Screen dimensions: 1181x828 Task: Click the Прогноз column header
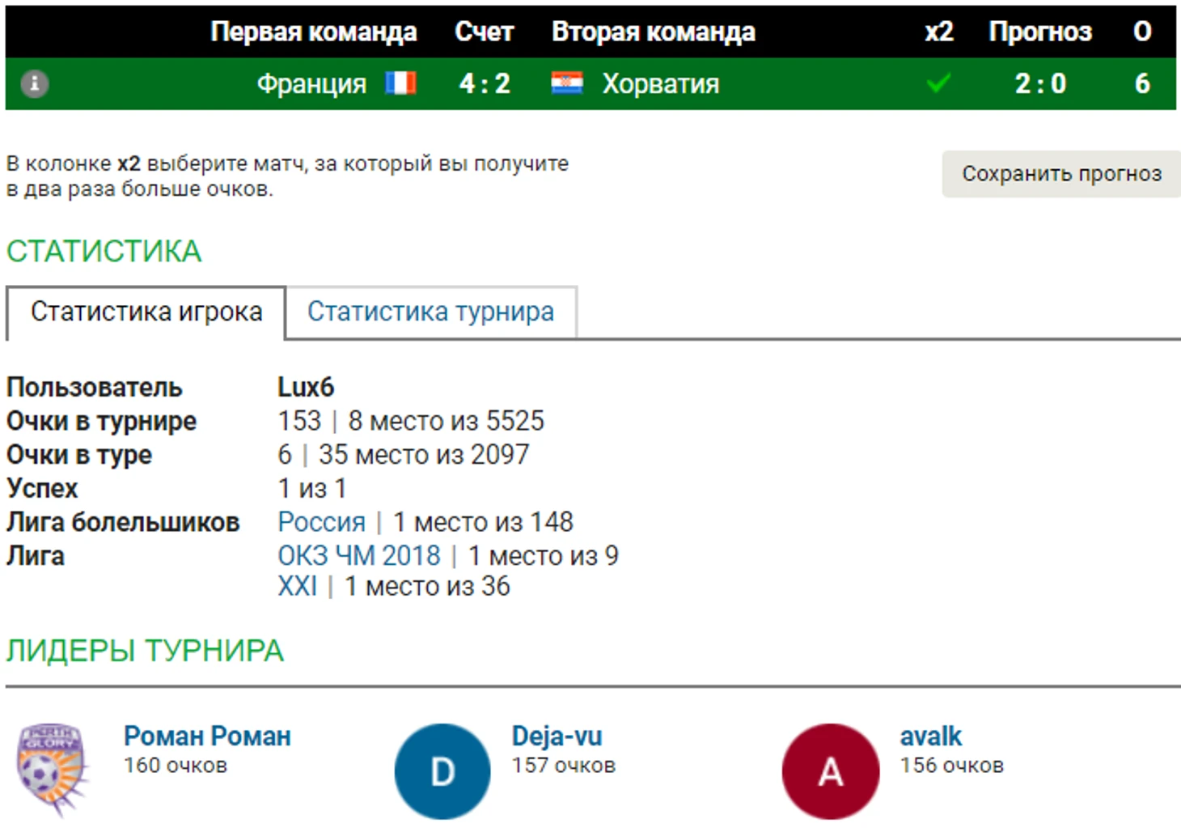click(x=1040, y=32)
